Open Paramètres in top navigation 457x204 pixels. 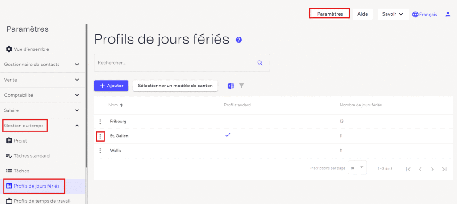tap(330, 14)
